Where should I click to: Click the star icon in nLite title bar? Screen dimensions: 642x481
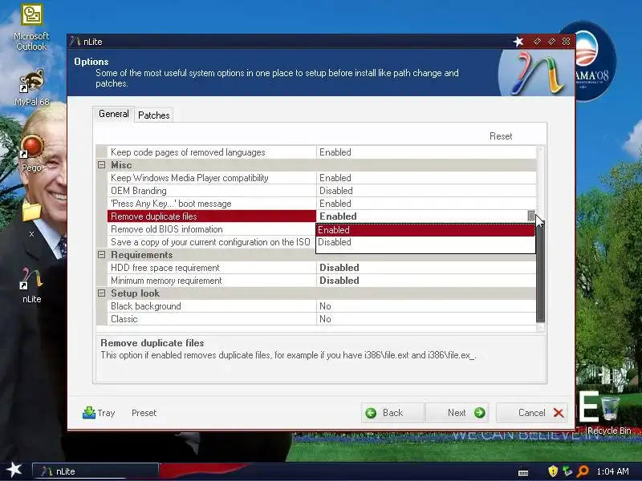pyautogui.click(x=518, y=42)
